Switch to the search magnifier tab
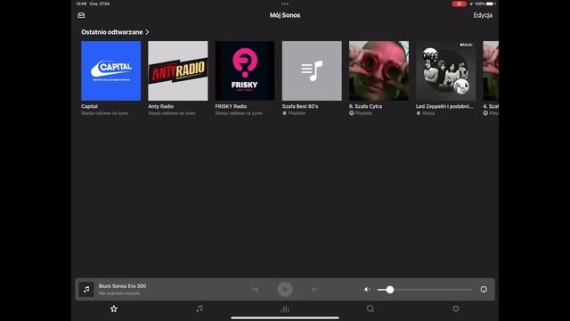The height and width of the screenshot is (321, 570). coord(370,309)
